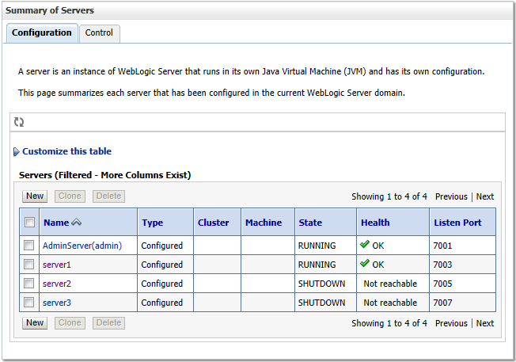Click Not reachable health in server3 row

[x=390, y=303]
